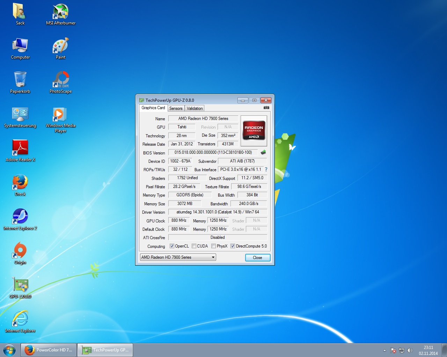
Task: Click TechPowerUp GPU-Z taskbar button
Action: coord(105,350)
